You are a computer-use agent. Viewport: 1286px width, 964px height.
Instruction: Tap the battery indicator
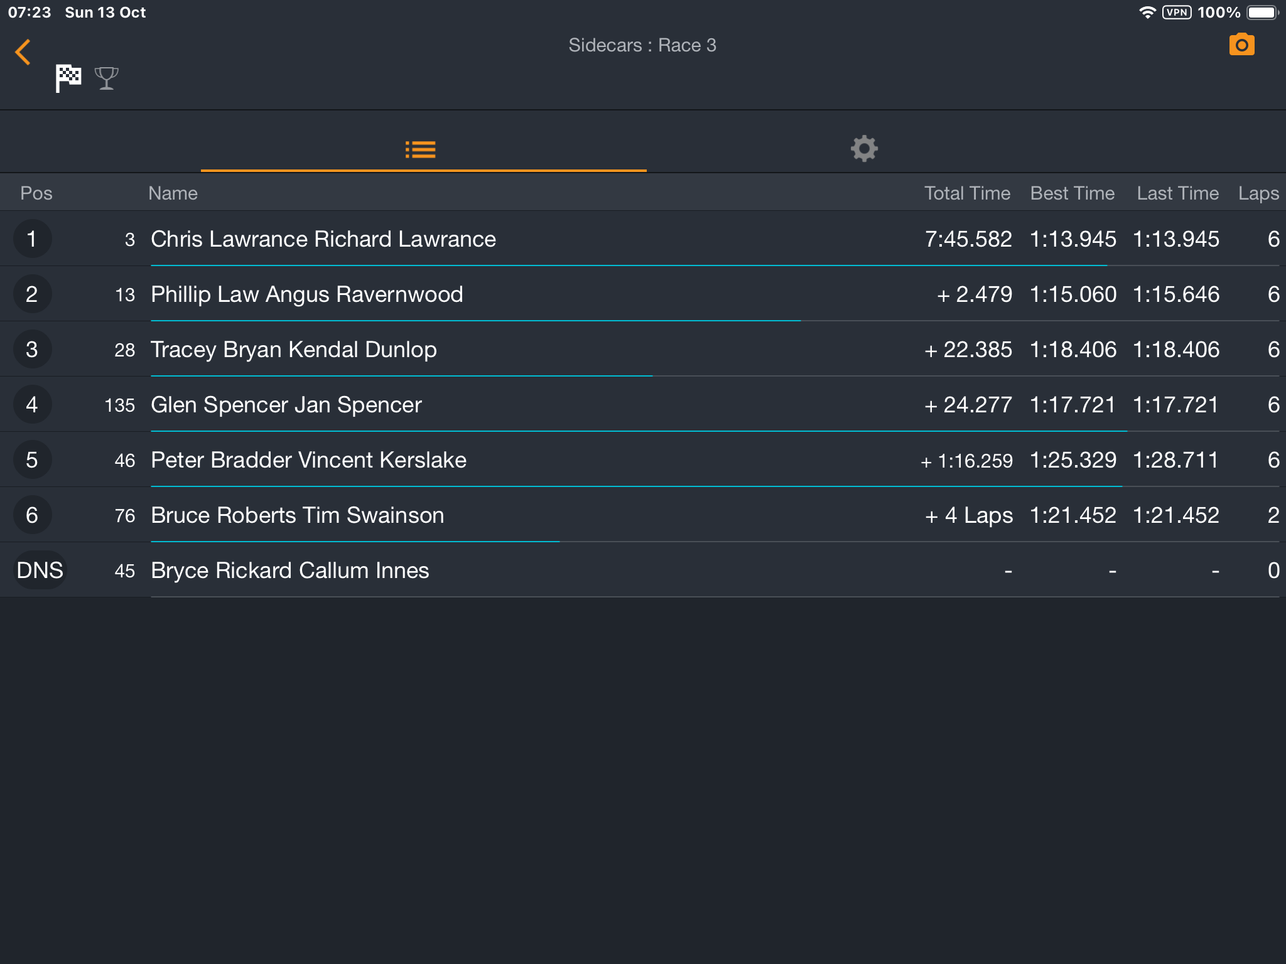1263,13
